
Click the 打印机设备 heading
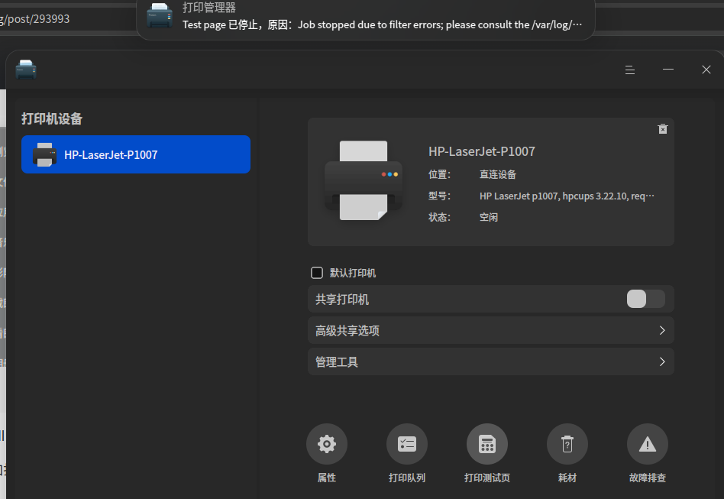tap(52, 118)
